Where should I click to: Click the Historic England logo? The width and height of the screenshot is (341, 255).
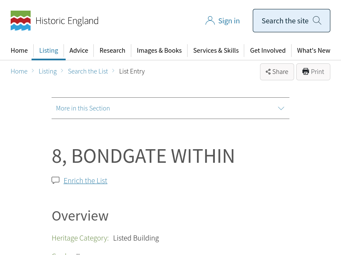(x=54, y=21)
